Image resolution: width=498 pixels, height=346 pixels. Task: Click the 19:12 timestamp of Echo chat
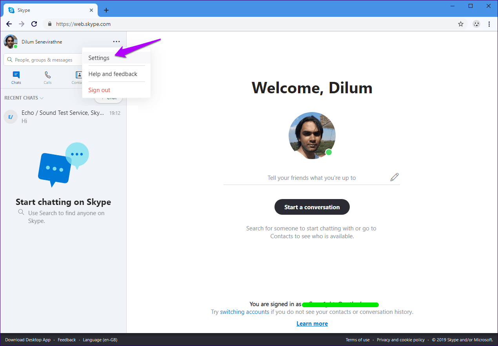pyautogui.click(x=115, y=113)
